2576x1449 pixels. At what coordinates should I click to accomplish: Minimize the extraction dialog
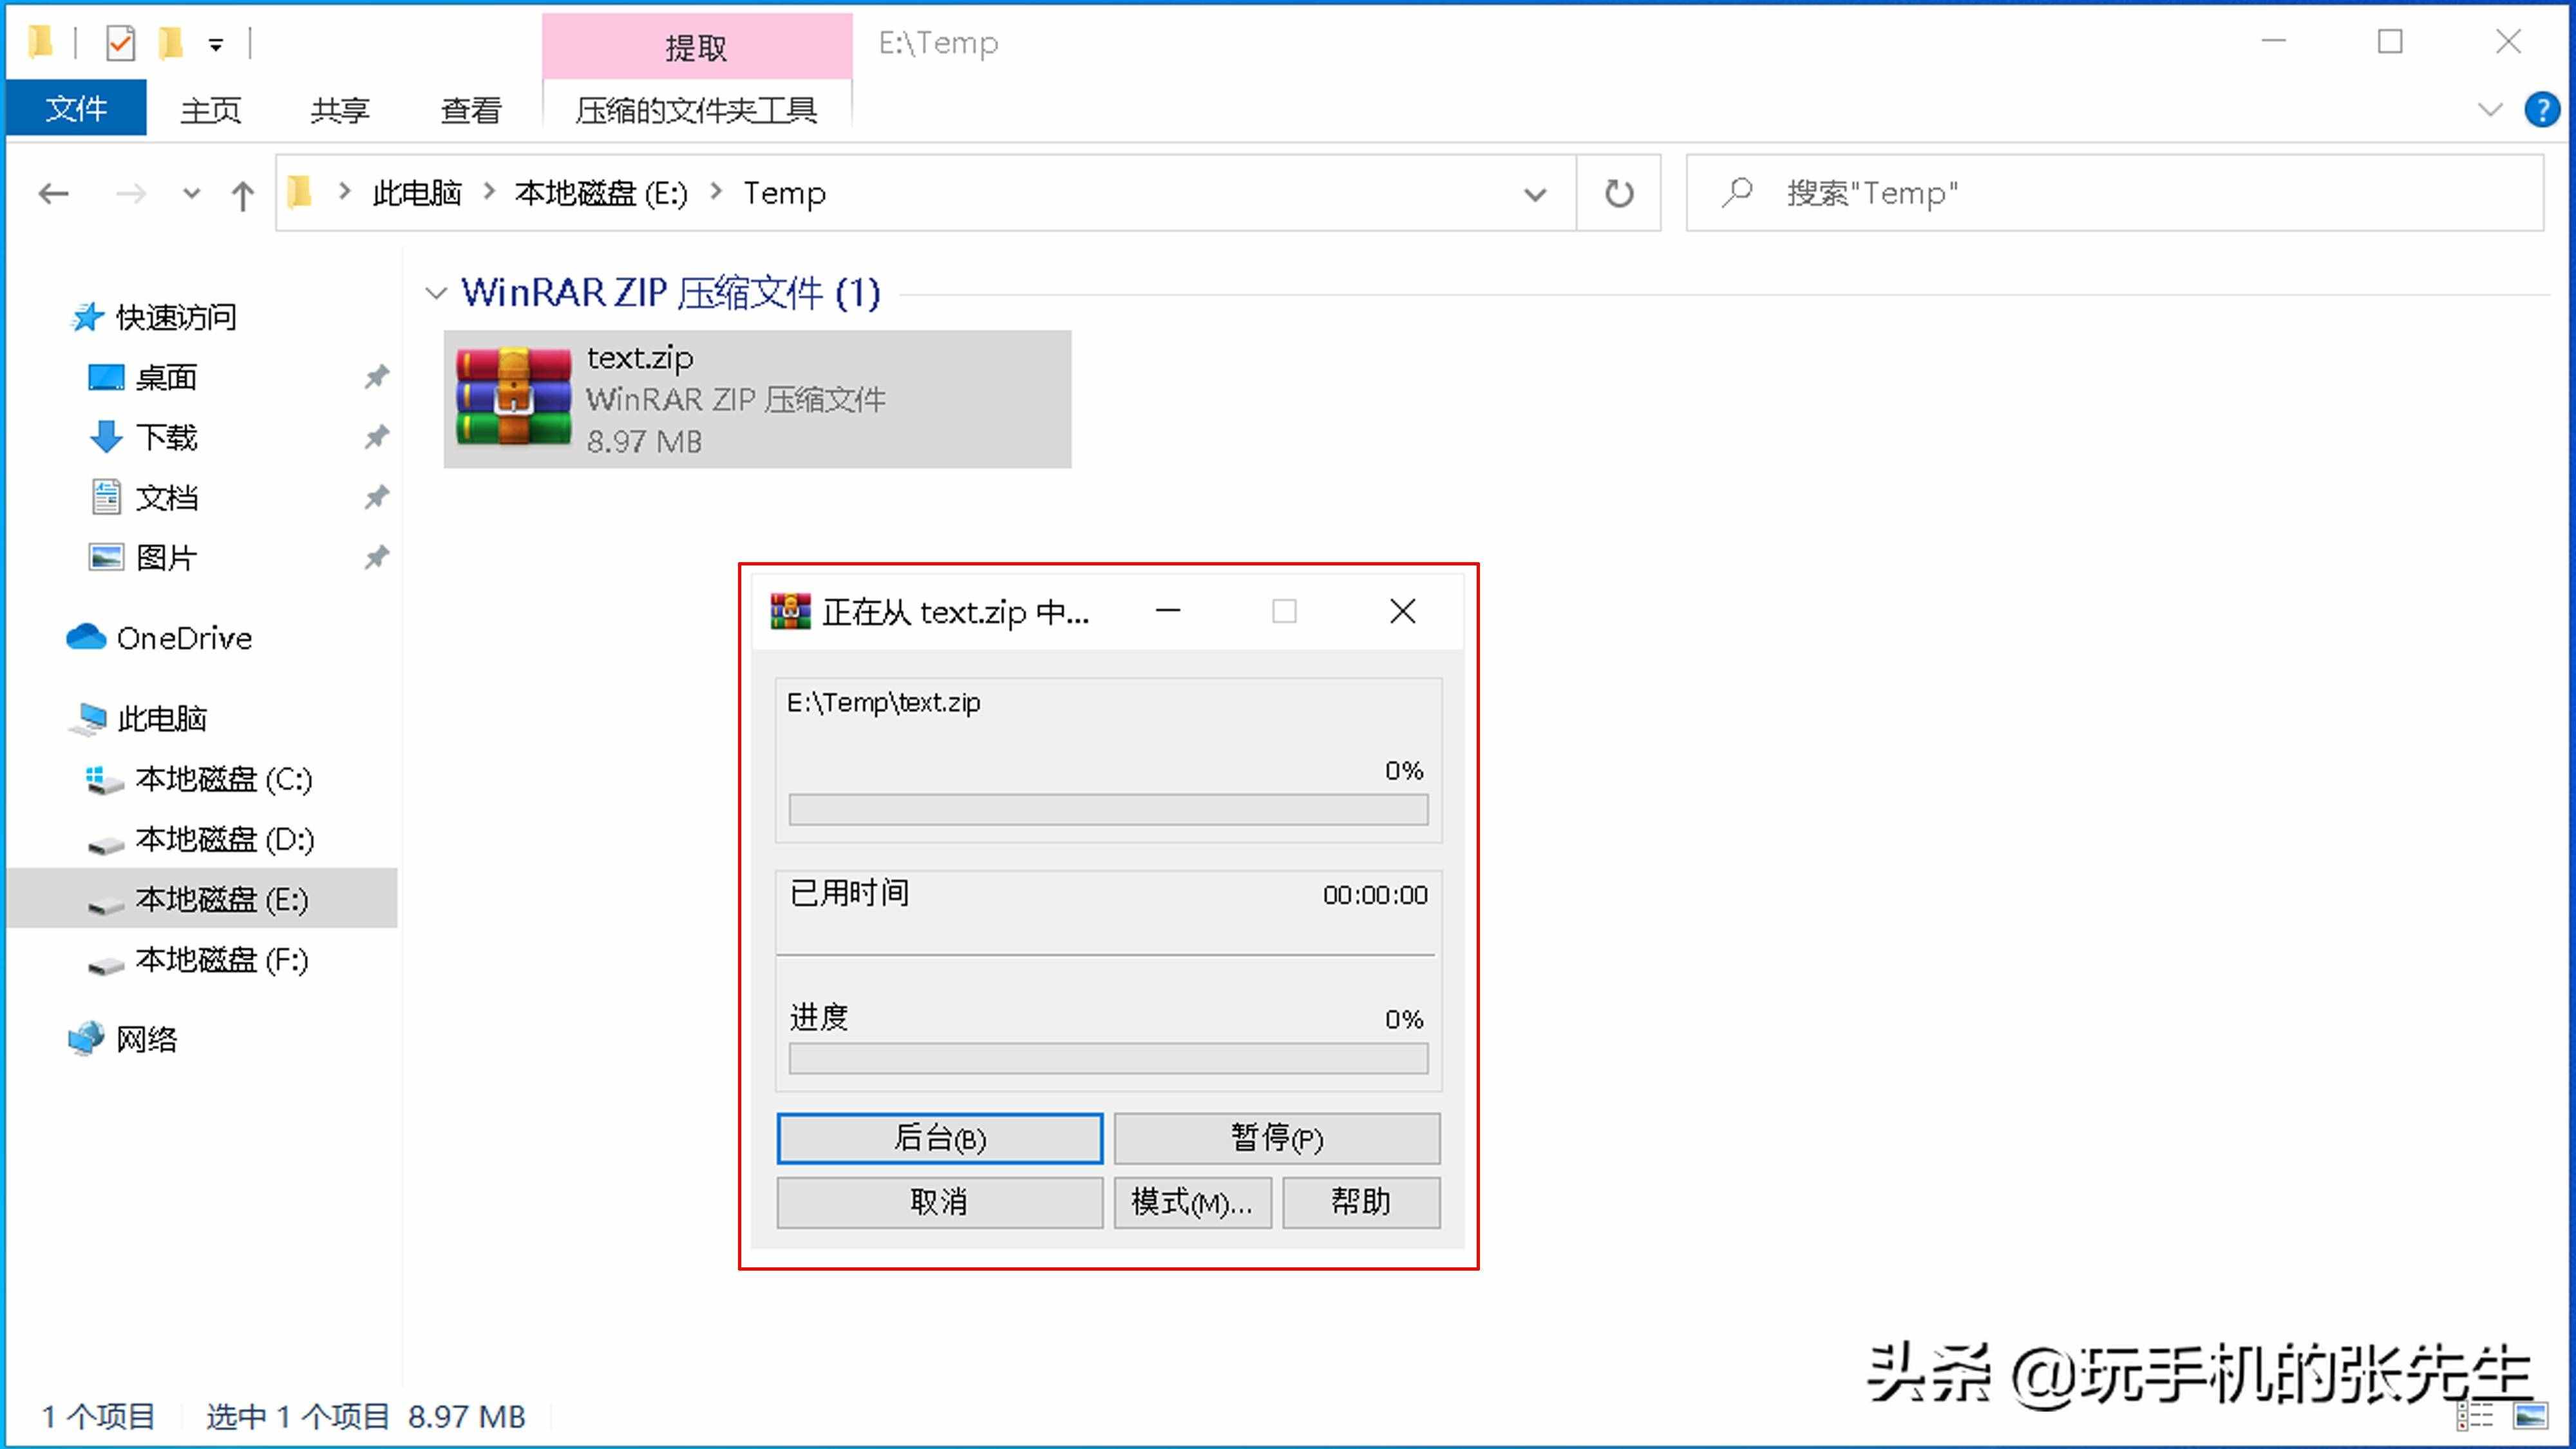(1168, 610)
